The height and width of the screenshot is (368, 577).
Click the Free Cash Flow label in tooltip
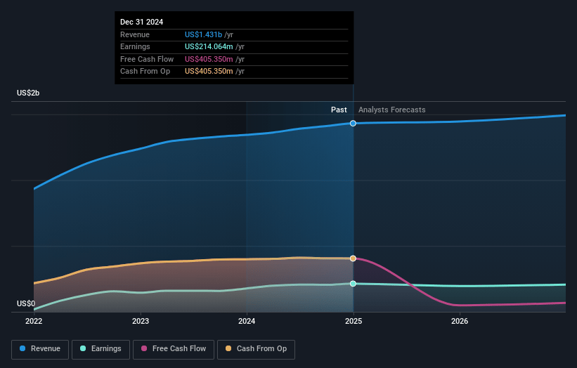pos(147,59)
